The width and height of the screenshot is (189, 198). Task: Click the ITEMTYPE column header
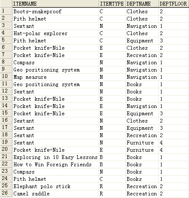coord(112,3)
